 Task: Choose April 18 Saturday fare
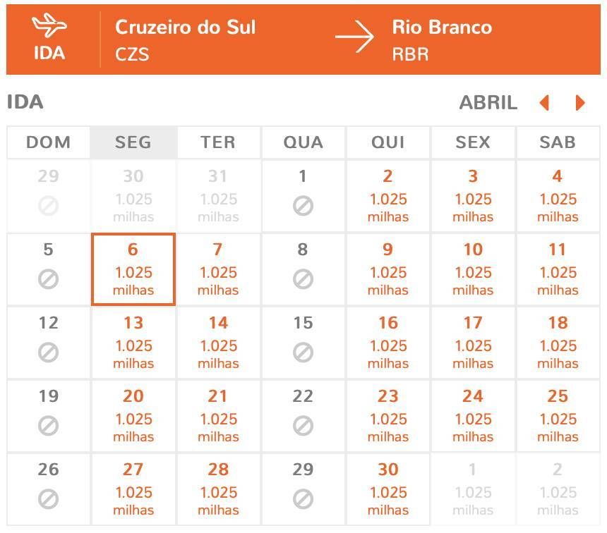(x=558, y=343)
